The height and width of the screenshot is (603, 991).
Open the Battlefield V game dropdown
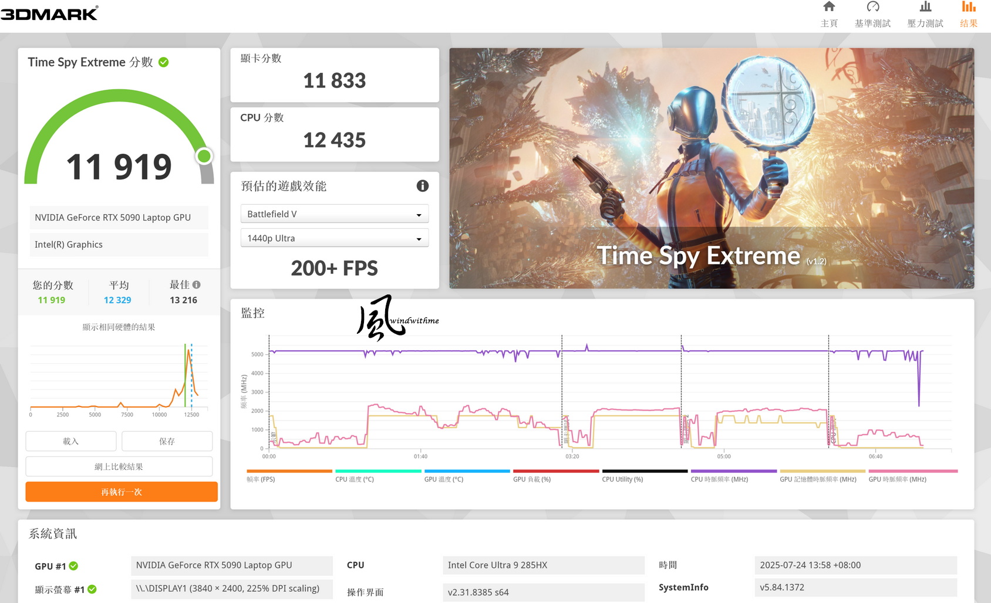tap(335, 214)
